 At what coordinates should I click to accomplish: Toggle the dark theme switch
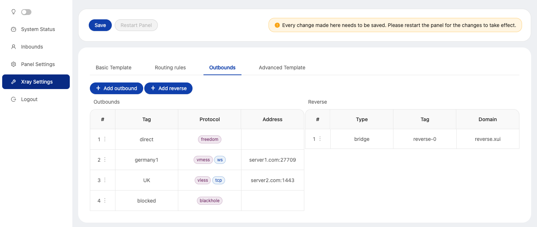(26, 12)
